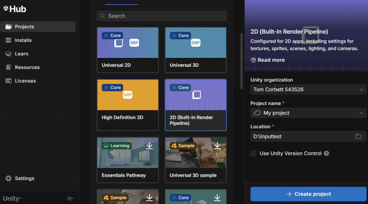Image resolution: width=368 pixels, height=204 pixels.
Task: Click the Unity Hub logo
Action: [x=15, y=9]
